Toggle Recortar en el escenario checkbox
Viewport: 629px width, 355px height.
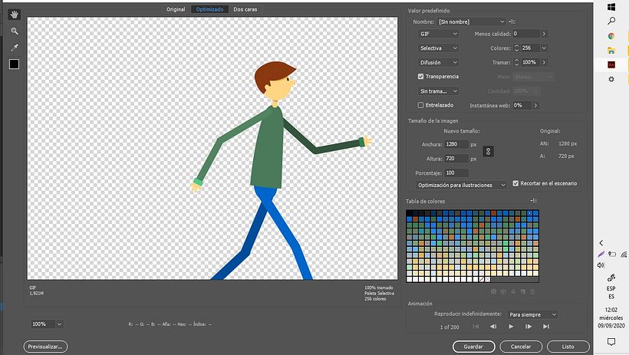515,184
